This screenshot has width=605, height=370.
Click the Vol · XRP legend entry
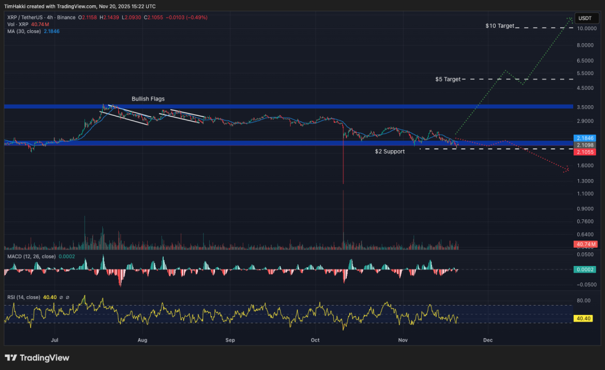pyautogui.click(x=19, y=24)
